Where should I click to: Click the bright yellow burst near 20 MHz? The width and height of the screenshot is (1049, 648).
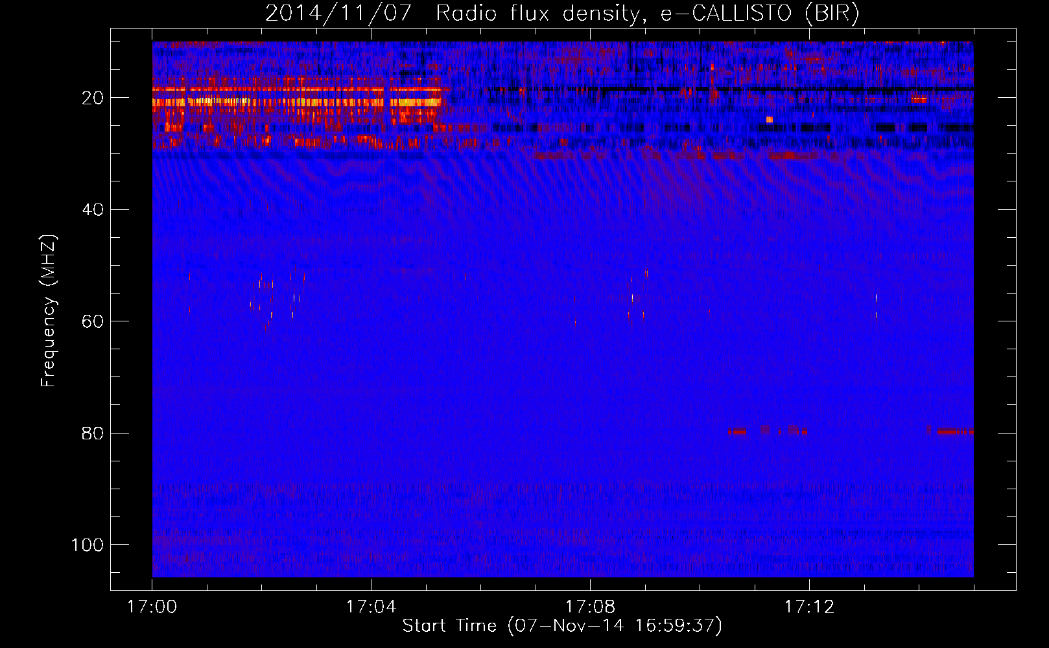217,101
